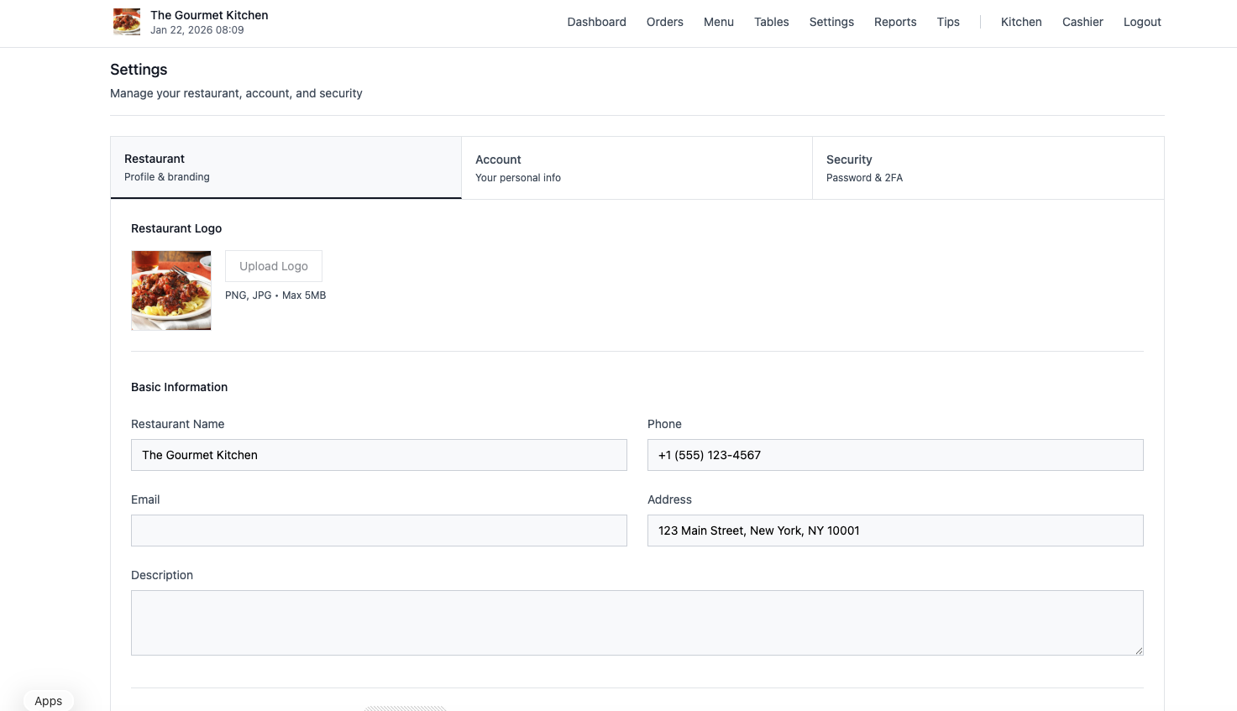Open the Apps panel at bottom left

48,700
